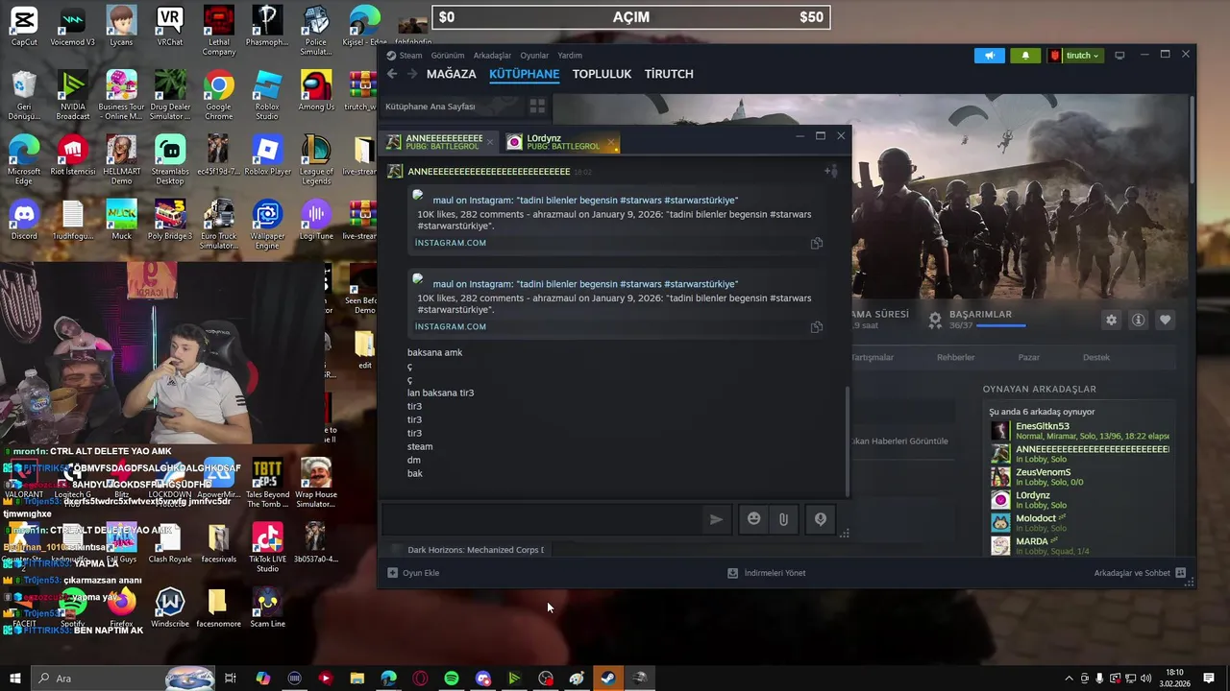The height and width of the screenshot is (691, 1230).
Task: Click Windows search box Ara
Action: coord(123,679)
